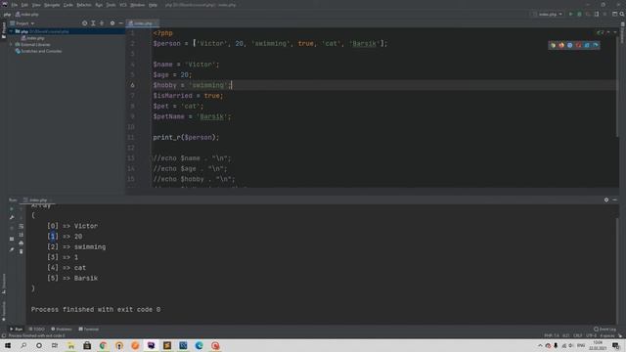Open File Explorer from taskbar

point(70,345)
